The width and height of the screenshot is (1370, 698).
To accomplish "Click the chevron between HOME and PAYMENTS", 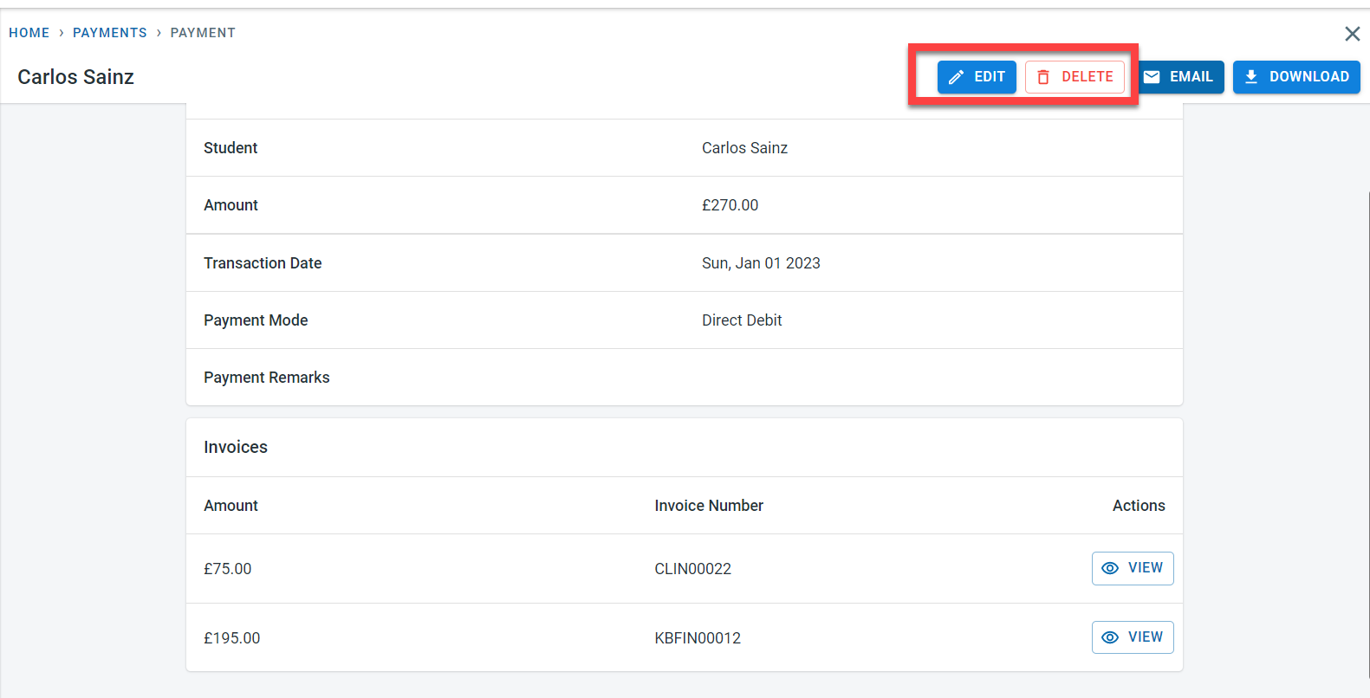I will 62,33.
